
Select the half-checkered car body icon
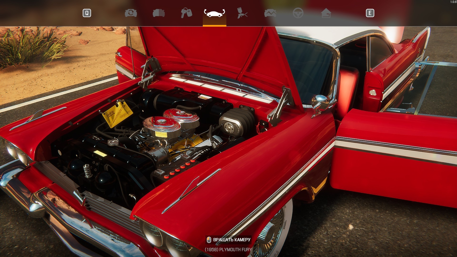point(159,13)
